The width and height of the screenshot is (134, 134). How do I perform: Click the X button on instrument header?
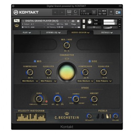[120, 19]
